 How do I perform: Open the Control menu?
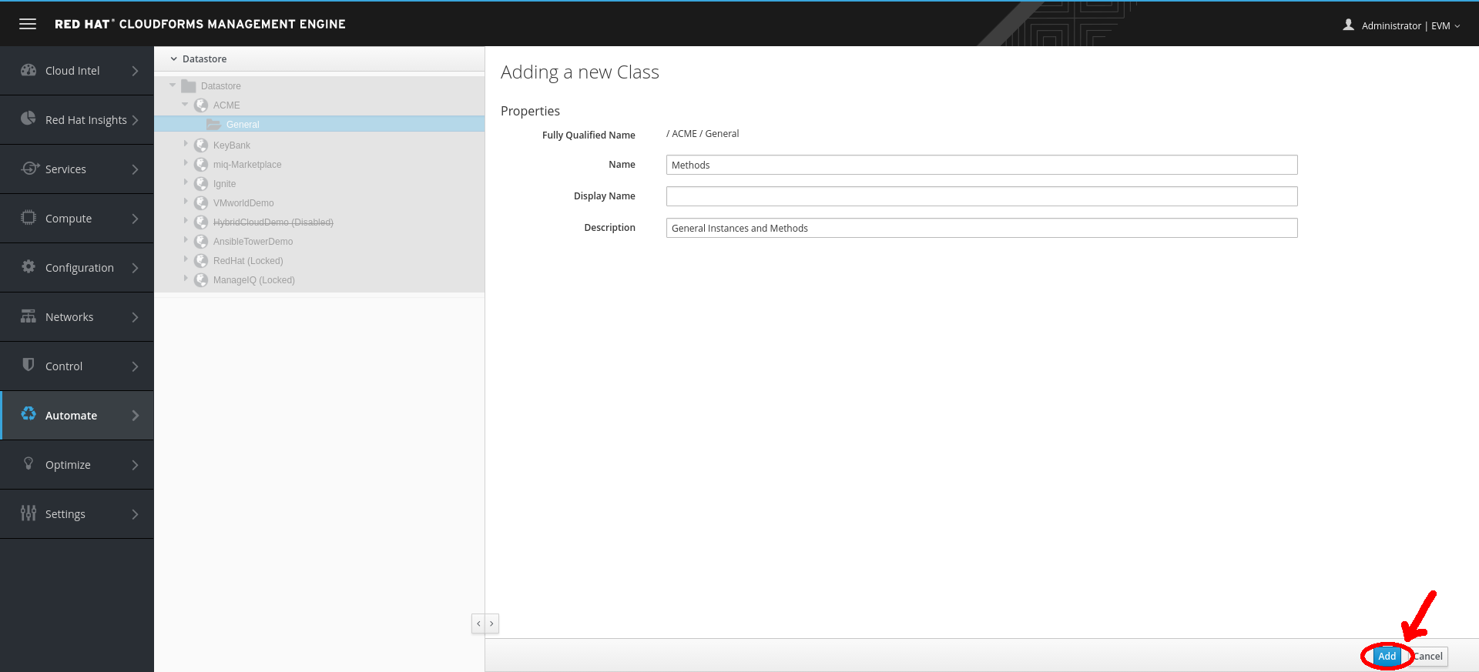(x=77, y=366)
